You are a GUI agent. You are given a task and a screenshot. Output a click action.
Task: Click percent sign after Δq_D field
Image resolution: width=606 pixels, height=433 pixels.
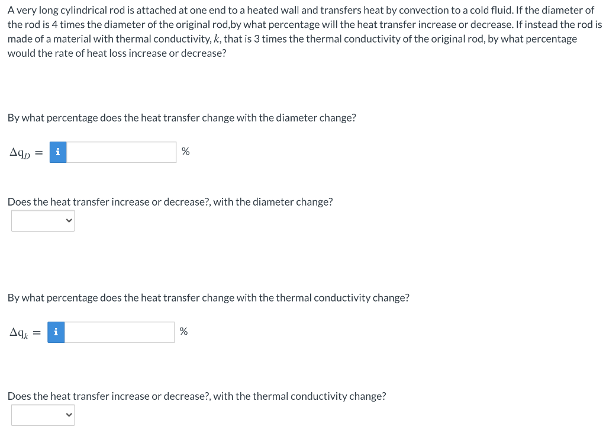click(185, 151)
